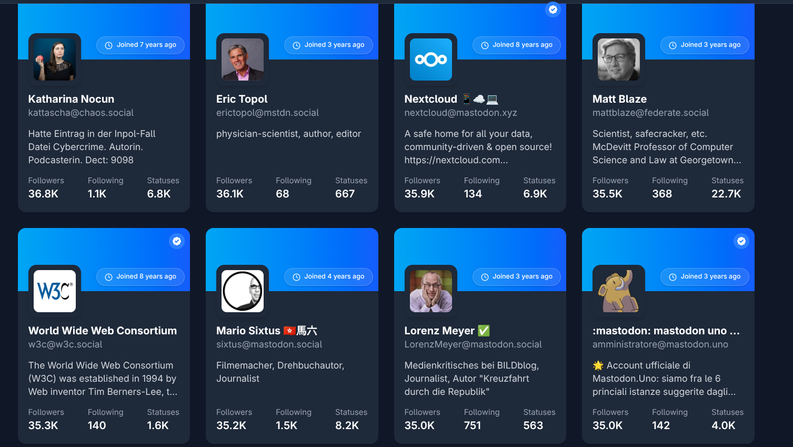Open Eric Topol's profile picture
The width and height of the screenshot is (793, 447).
243,59
